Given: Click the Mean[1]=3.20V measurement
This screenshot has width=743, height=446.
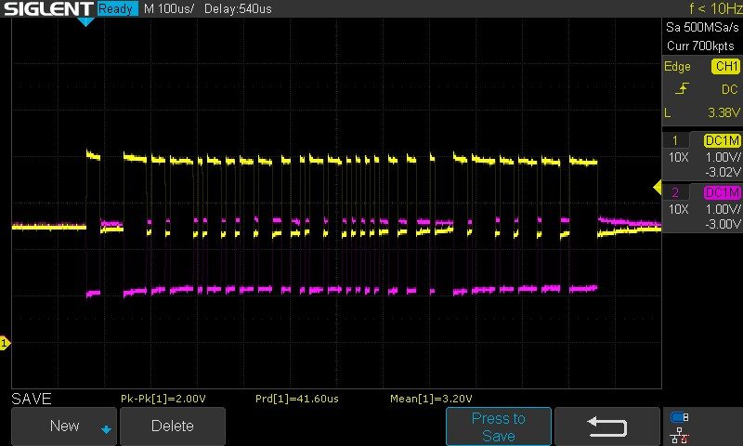Looking at the screenshot, I should click(431, 399).
